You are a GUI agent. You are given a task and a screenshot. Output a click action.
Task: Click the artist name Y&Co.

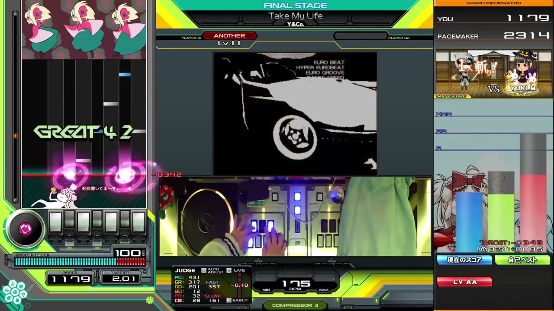pos(296,24)
